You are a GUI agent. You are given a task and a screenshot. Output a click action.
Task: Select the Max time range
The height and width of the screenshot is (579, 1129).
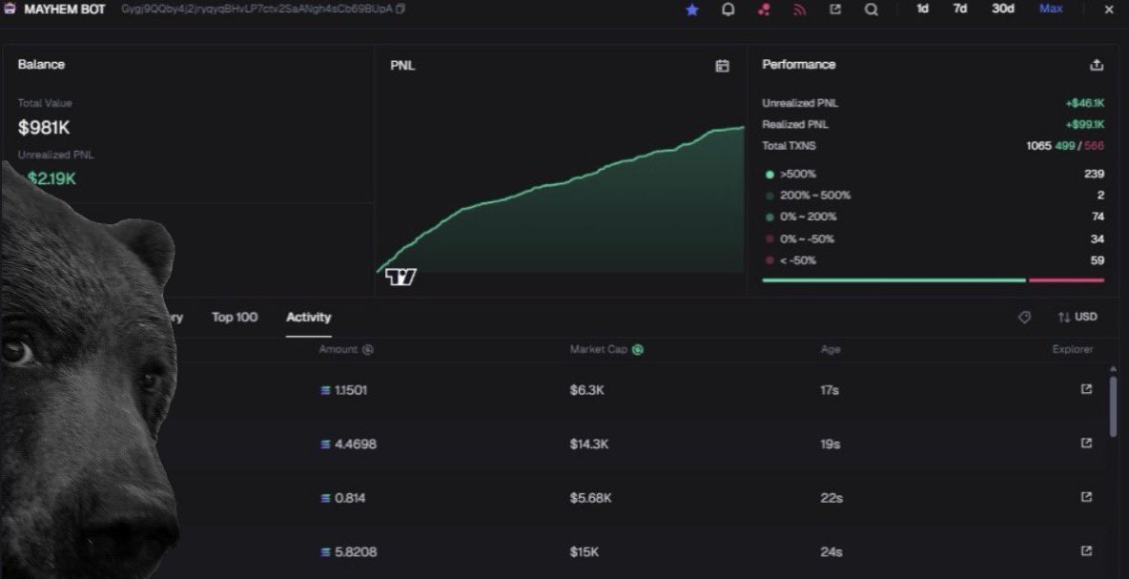click(1050, 9)
